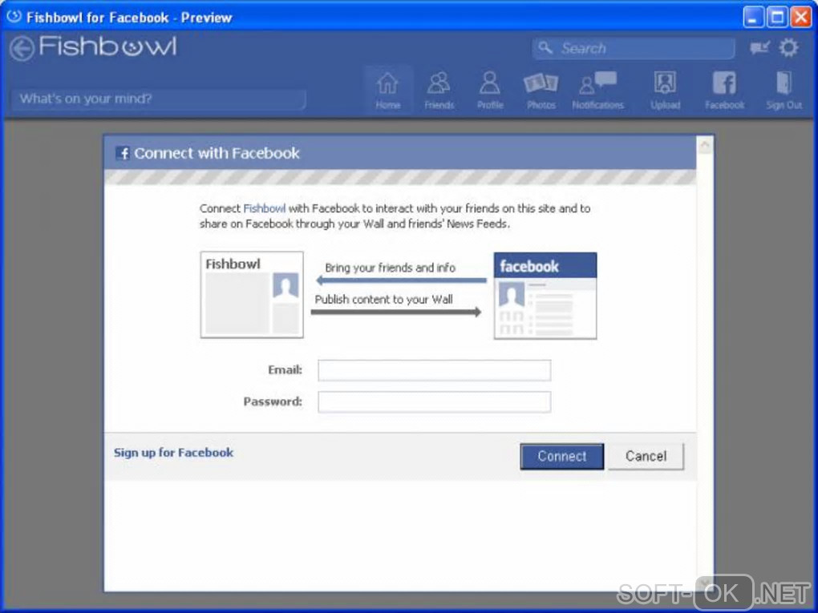The image size is (818, 613).
Task: Click the Fishbowl window title bar icon
Action: [x=14, y=17]
